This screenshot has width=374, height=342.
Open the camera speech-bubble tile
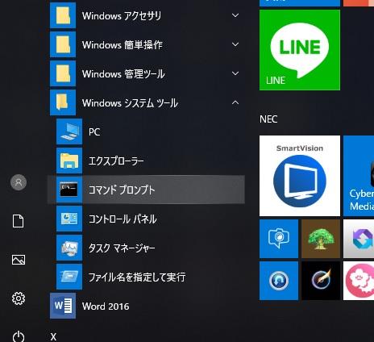point(279,239)
